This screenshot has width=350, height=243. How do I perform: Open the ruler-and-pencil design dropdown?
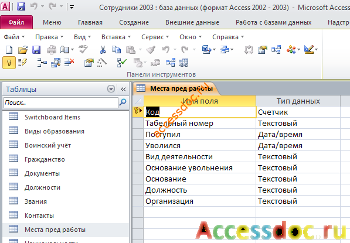tap(317, 50)
